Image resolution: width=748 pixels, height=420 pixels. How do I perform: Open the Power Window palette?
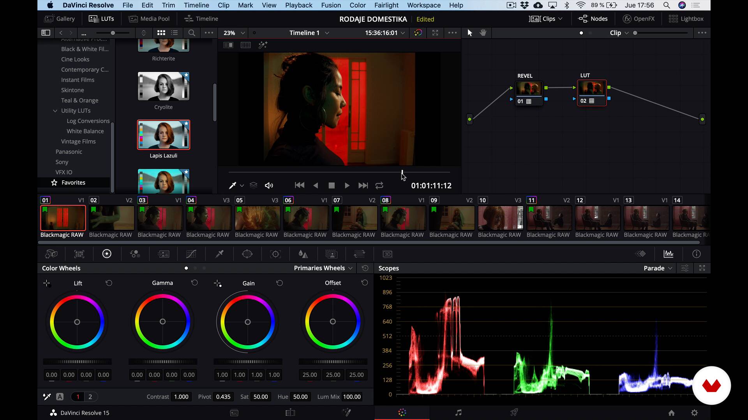point(247,254)
